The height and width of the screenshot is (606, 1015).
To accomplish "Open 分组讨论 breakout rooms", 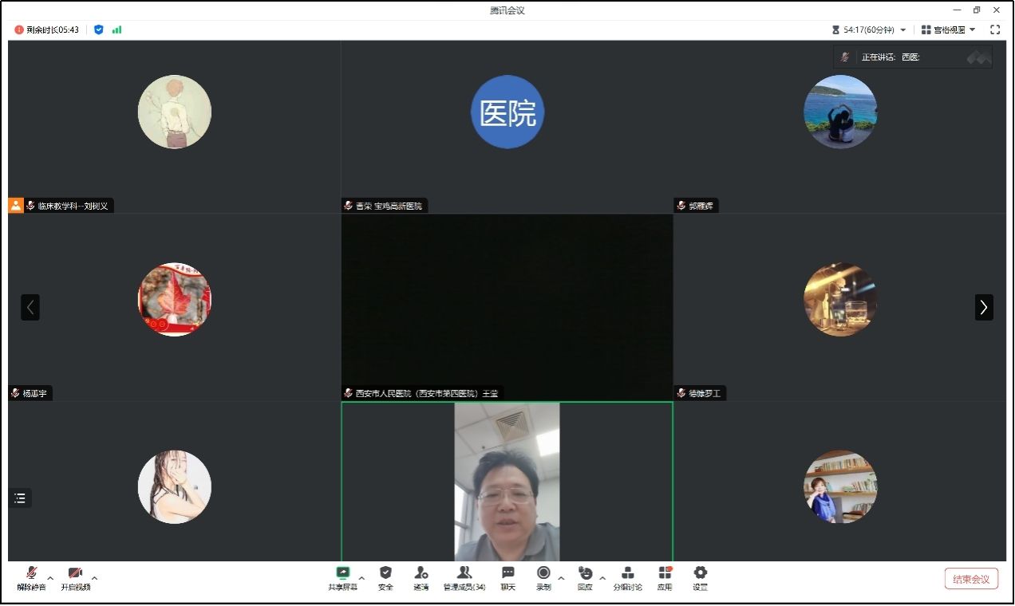I will click(627, 578).
